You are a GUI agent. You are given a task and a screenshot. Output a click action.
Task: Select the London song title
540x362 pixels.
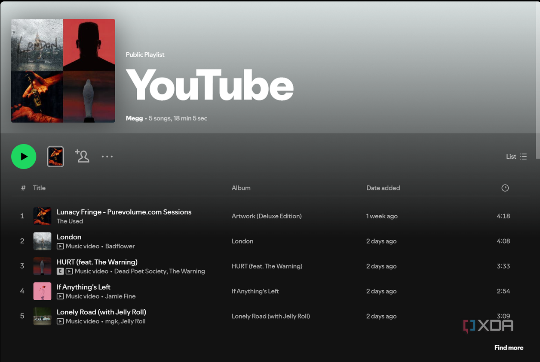pyautogui.click(x=69, y=237)
